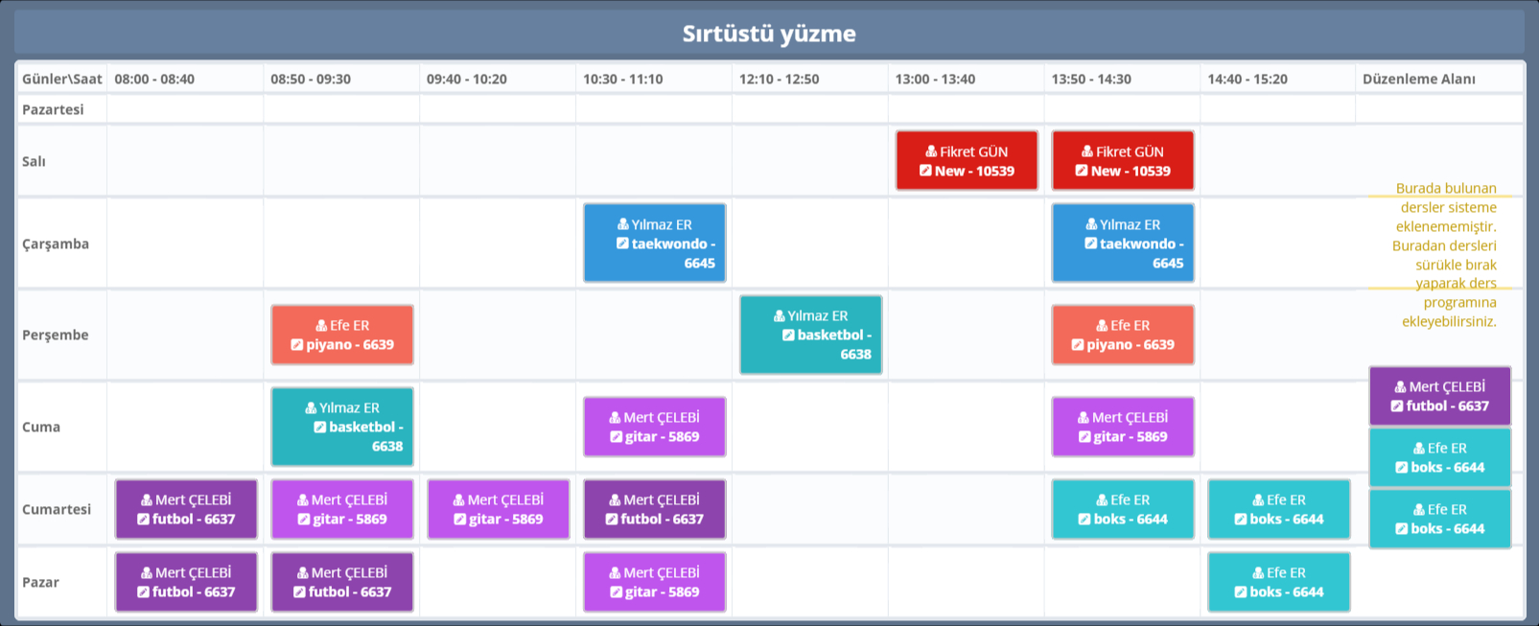Viewport: 1539px width, 626px height.
Task: Select the upper boks card in Düzenleme Alanı
Action: pyautogui.click(x=1439, y=457)
